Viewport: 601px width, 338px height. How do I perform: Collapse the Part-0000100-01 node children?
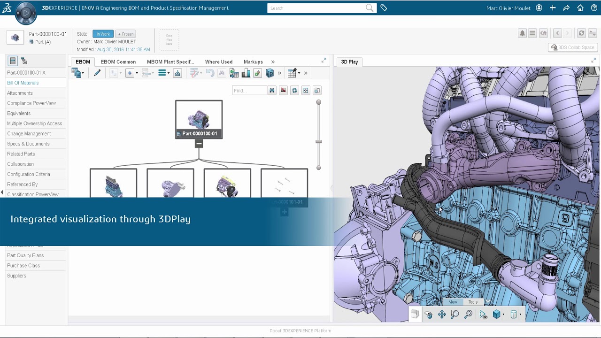coord(199,144)
